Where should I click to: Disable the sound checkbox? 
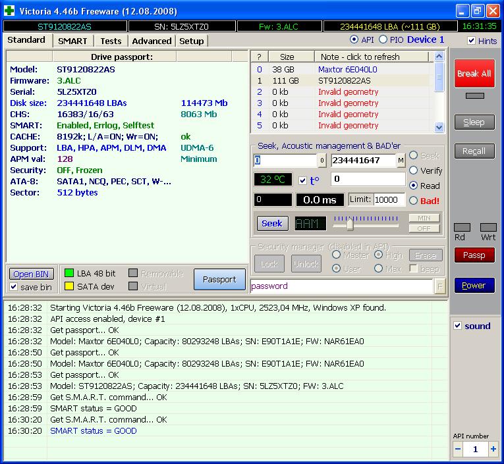pos(459,326)
